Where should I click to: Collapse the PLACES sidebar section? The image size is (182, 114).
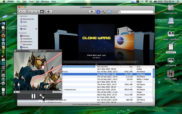tap(19, 33)
